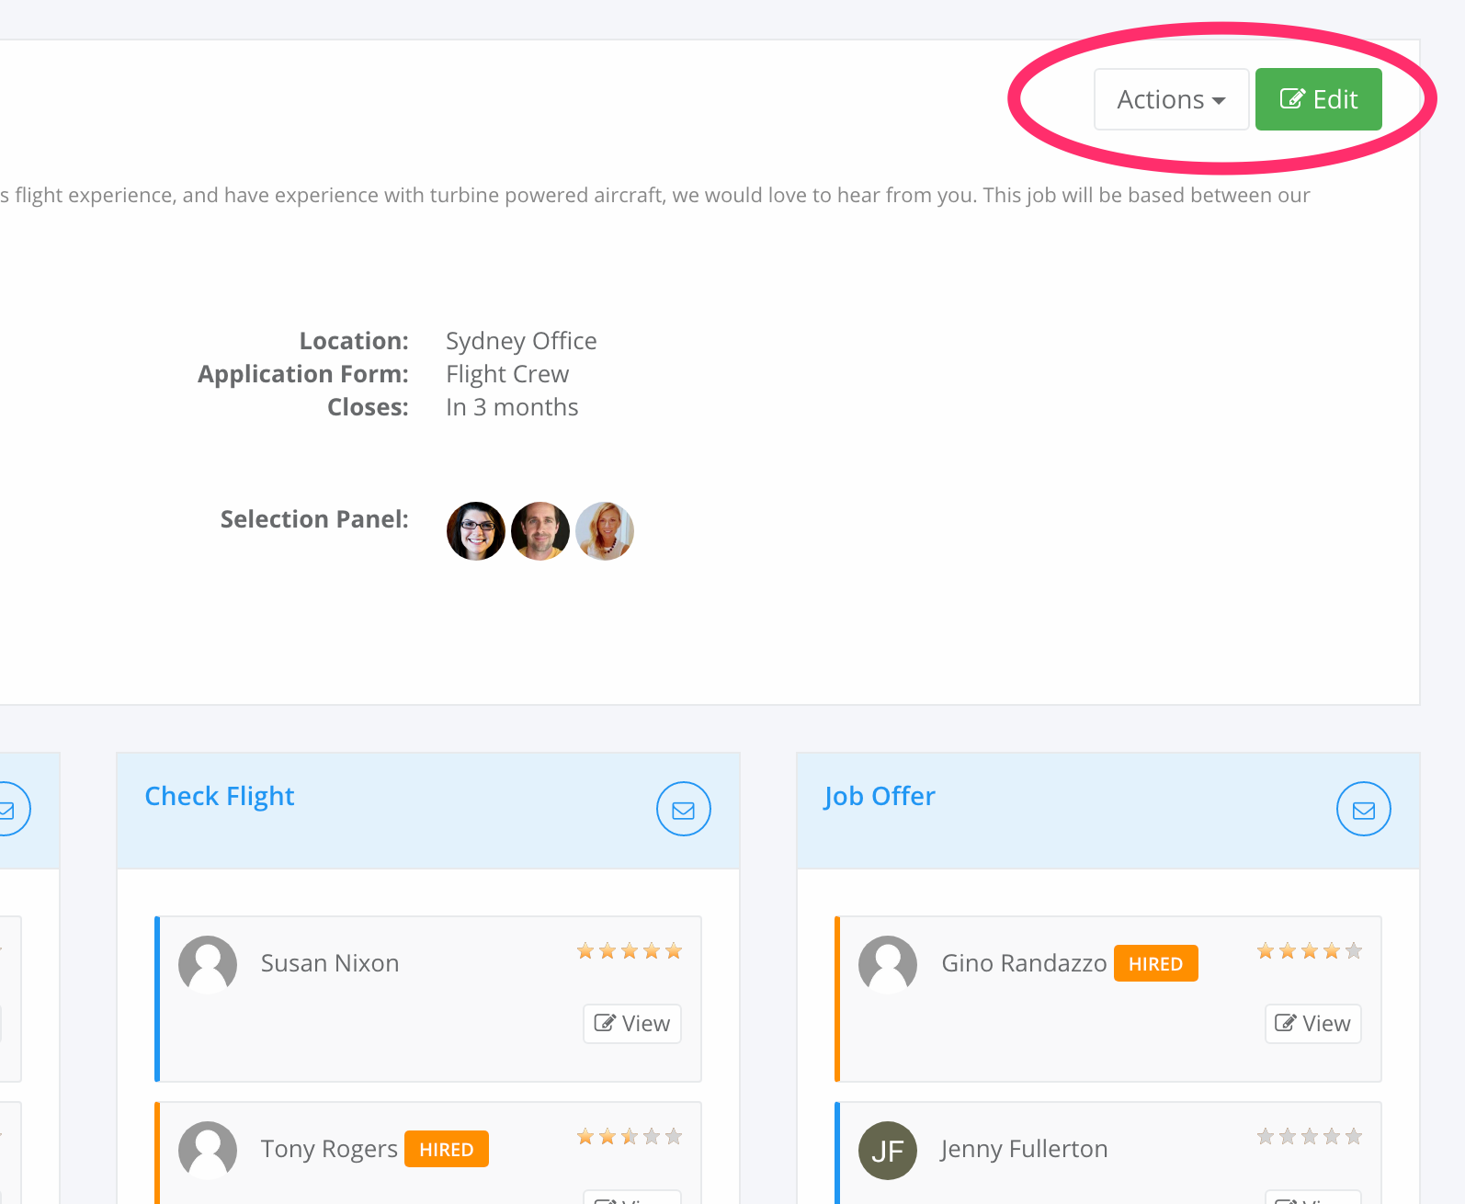
Task: Open the Check Flight stage heading
Action: coord(220,796)
